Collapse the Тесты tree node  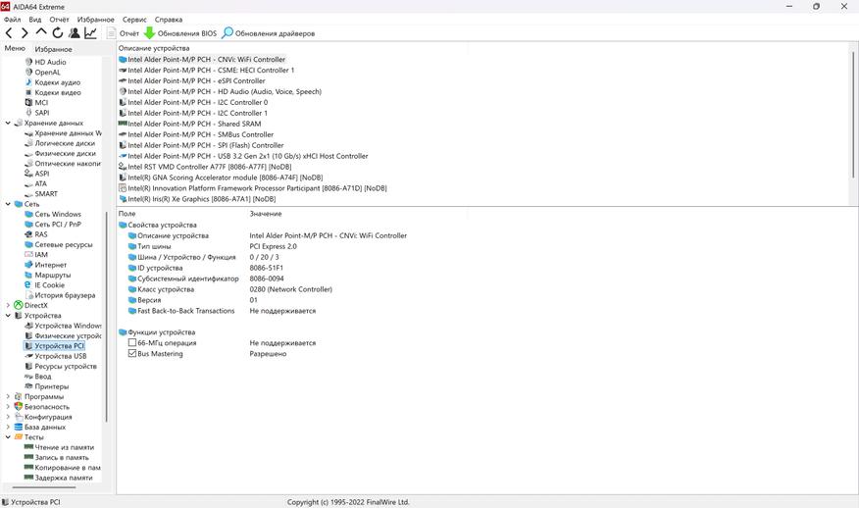(8, 436)
